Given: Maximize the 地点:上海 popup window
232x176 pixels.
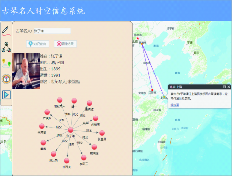Looking at the screenshot, I should tap(224, 87).
